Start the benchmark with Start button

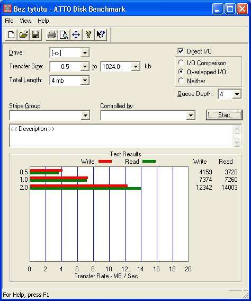click(x=224, y=115)
